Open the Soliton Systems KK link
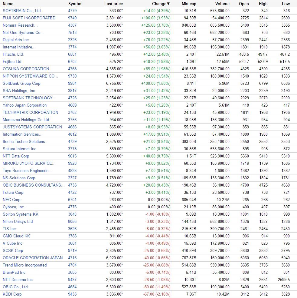 pos(21,214)
